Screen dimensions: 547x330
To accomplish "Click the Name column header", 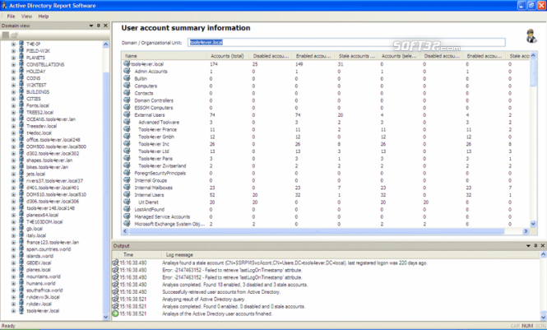I will pyautogui.click(x=132, y=56).
